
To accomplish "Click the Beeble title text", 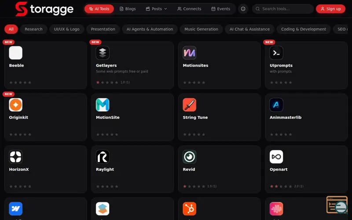I will tap(16, 65).
